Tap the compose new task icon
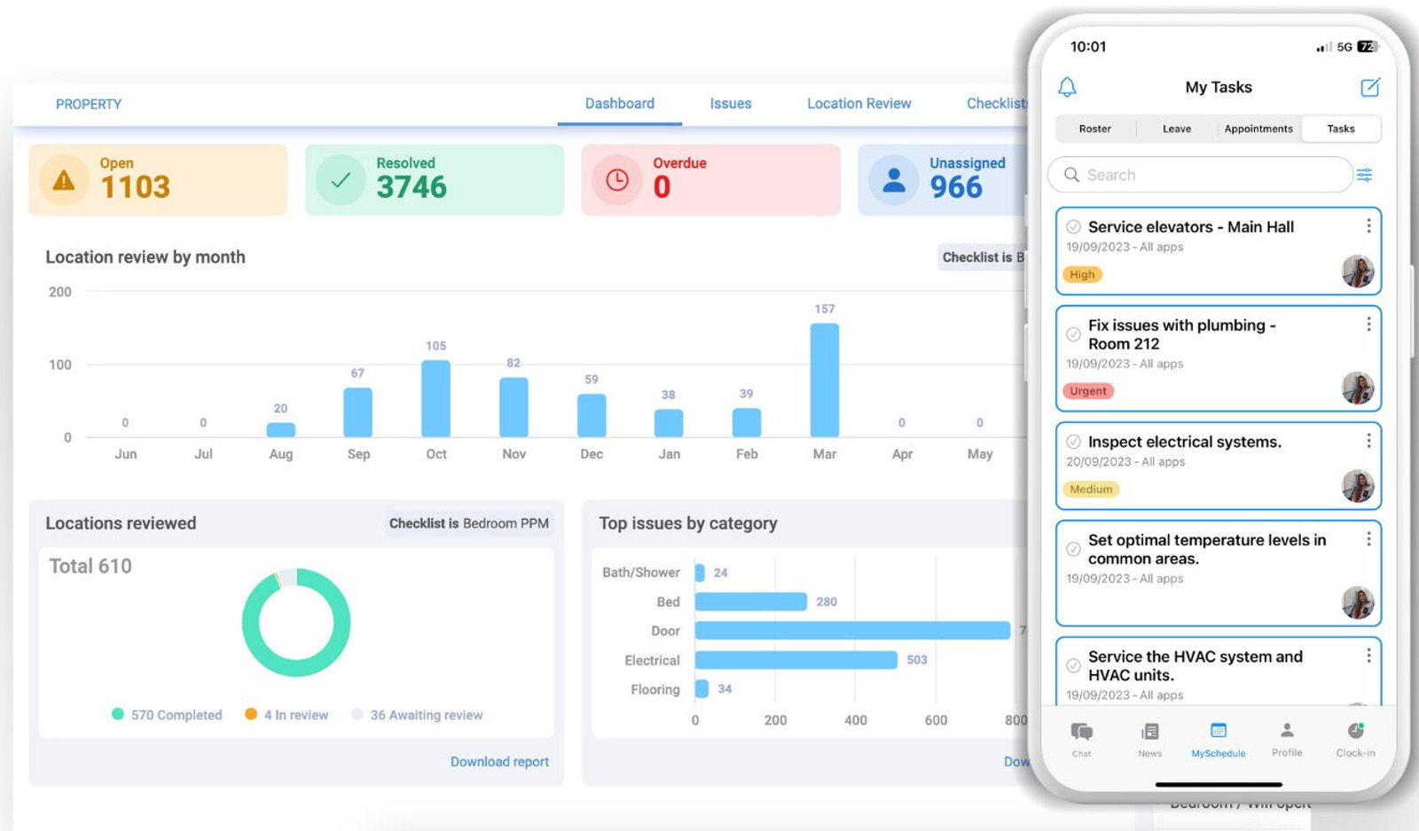Image resolution: width=1419 pixels, height=831 pixels. tap(1370, 87)
